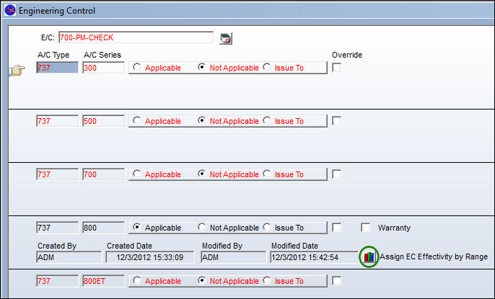Select Applicable for series 800ET

click(x=136, y=280)
